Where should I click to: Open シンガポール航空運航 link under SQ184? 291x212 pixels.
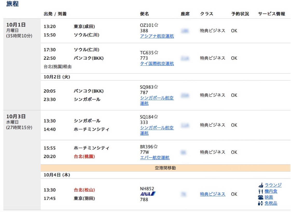click(x=157, y=130)
